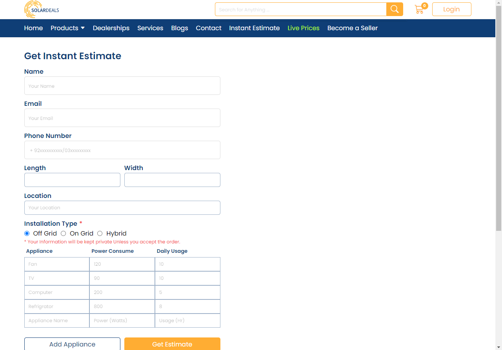
Task: Click the Refrigrator daily usage cell 8
Action: (187, 306)
